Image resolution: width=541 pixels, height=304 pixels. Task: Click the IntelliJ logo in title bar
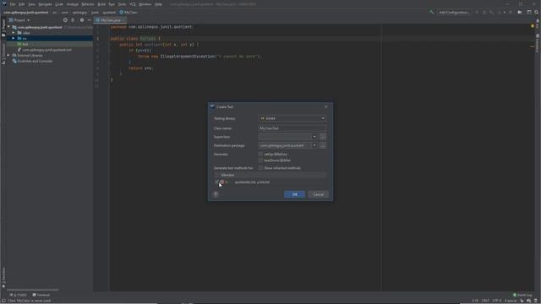click(4, 4)
